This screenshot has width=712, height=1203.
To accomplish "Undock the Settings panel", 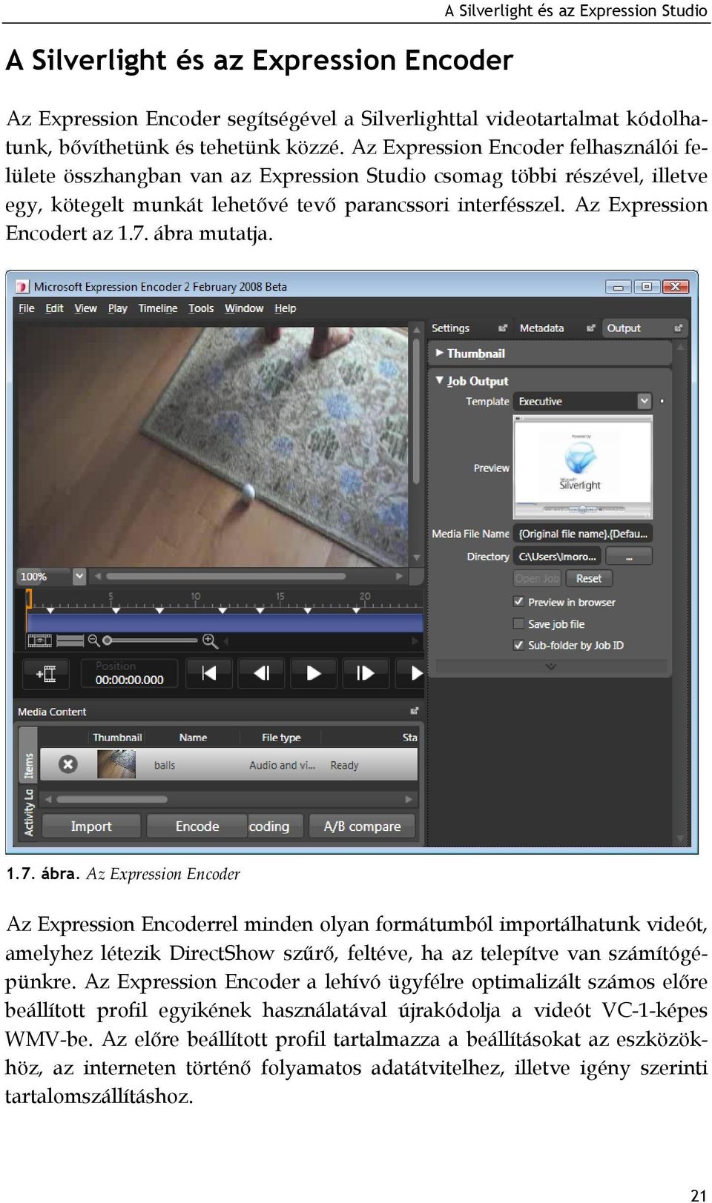I will (503, 328).
